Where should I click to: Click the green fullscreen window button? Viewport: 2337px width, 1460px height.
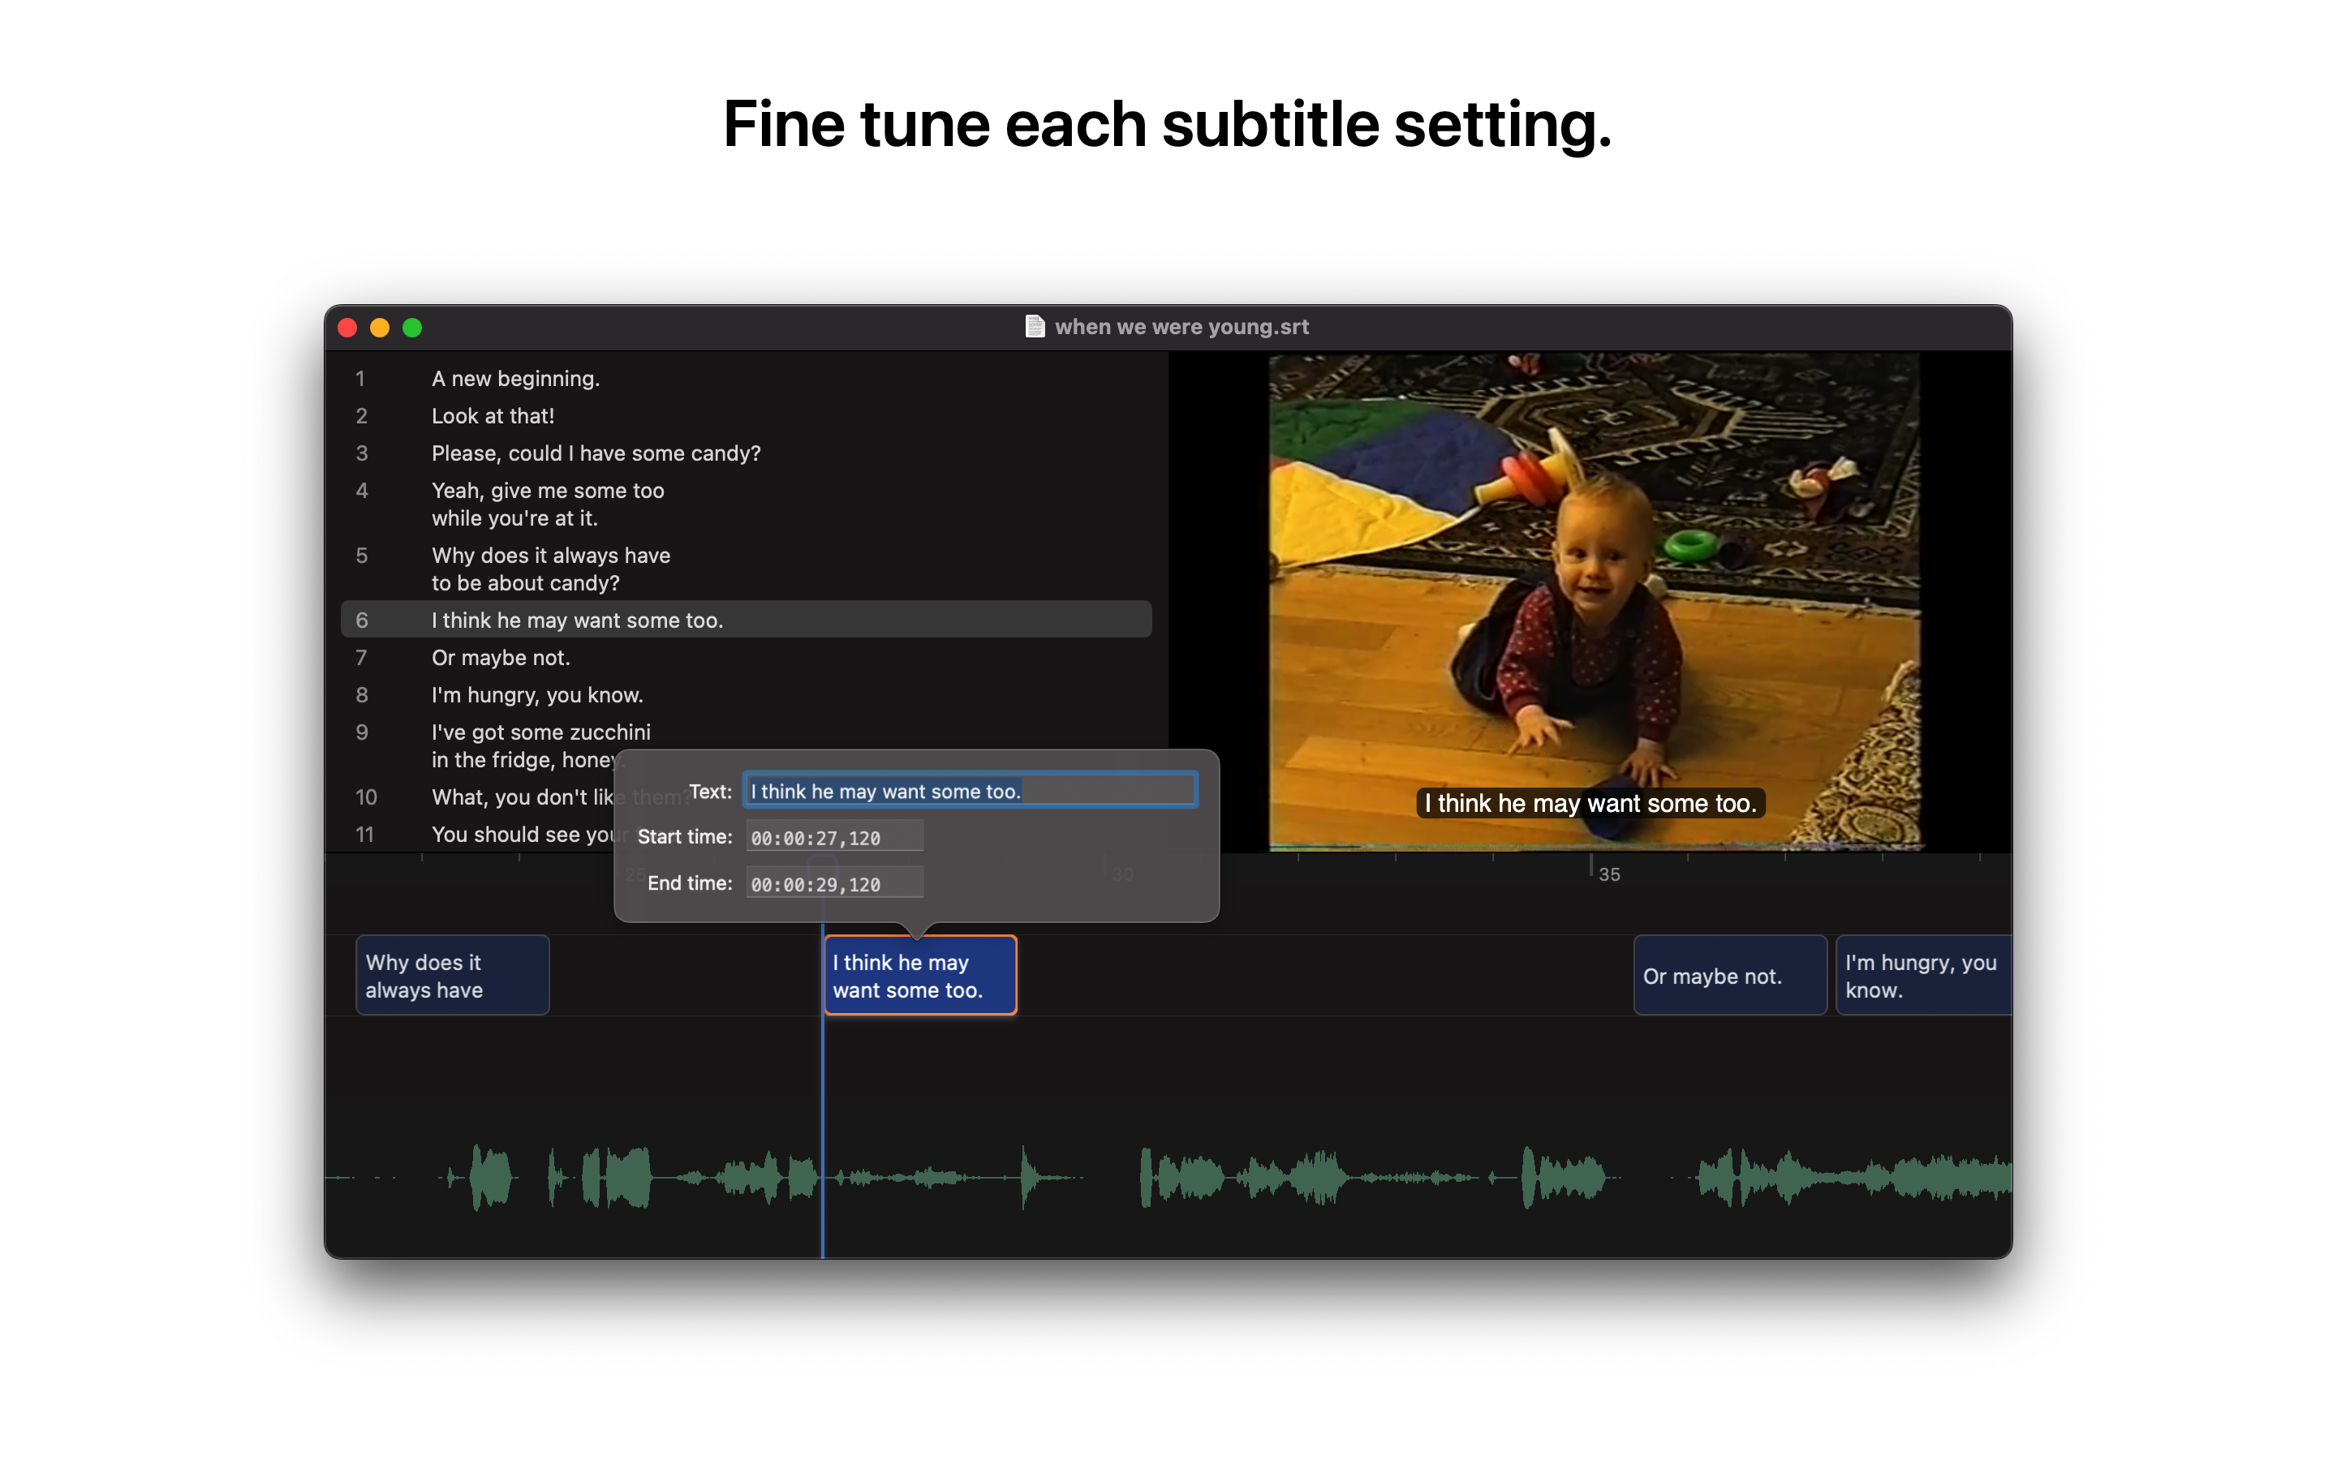pos(412,328)
